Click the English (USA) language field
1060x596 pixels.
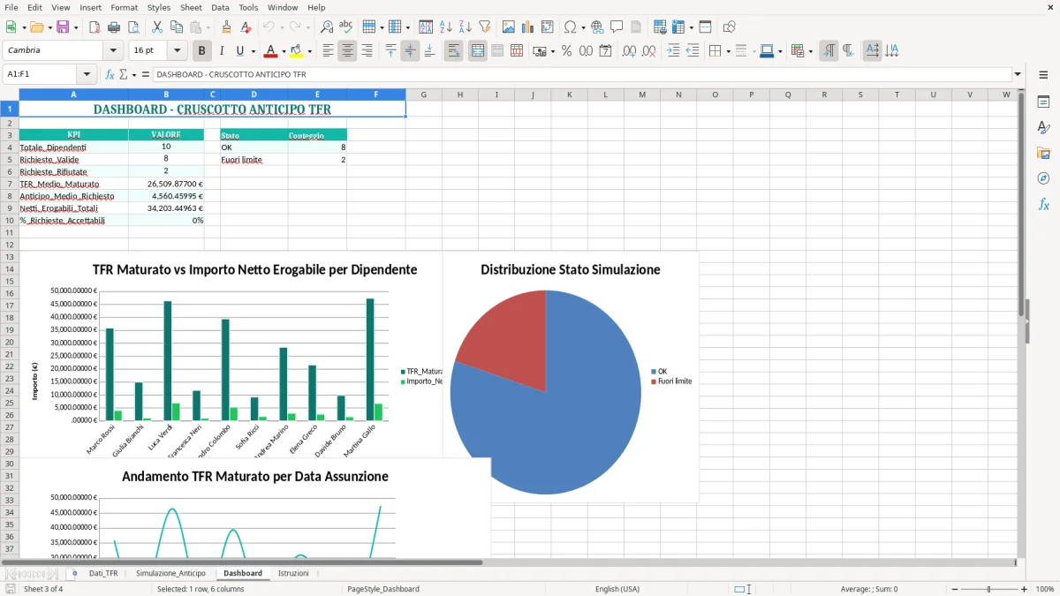pos(617,589)
